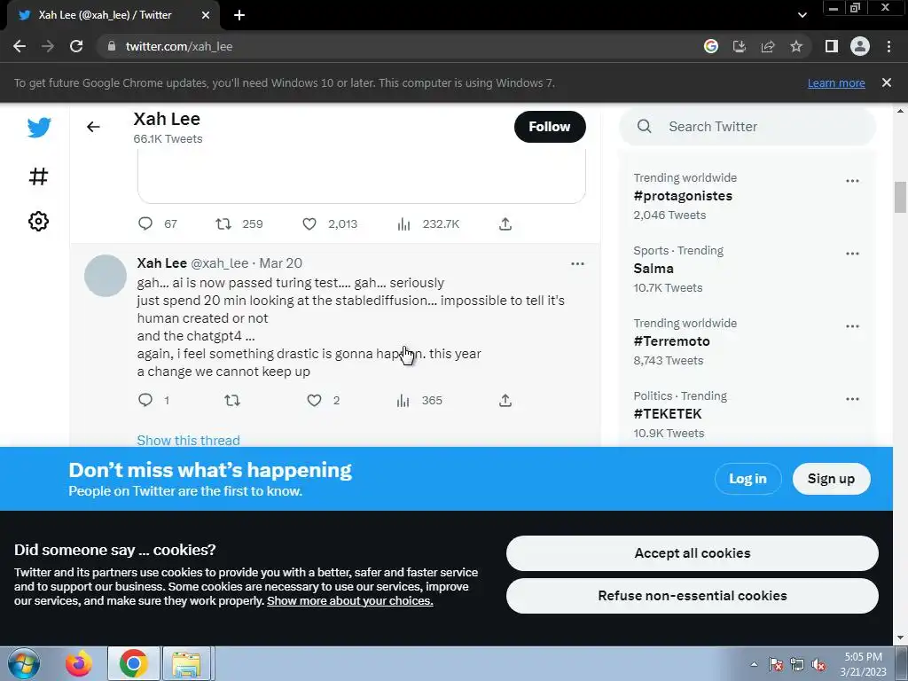Toggle the Chrome side panel
Screen dimensions: 908x681
pos(832,46)
